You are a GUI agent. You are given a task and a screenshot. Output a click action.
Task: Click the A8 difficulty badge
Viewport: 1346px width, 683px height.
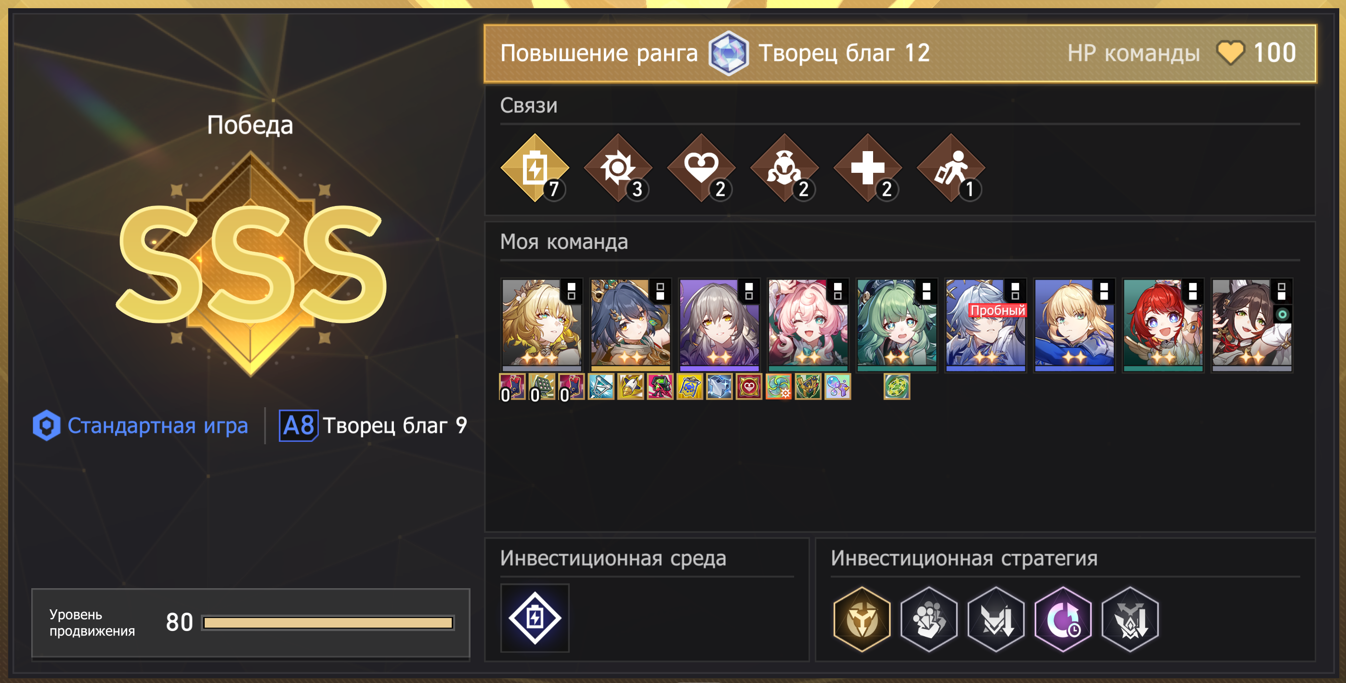coord(299,425)
